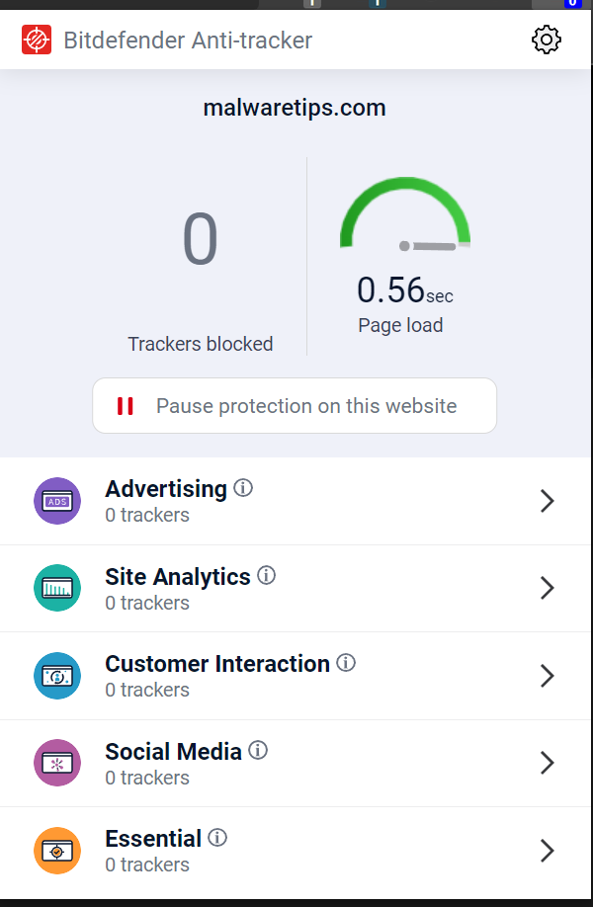Click the blue Customer Interaction icon
593x907 pixels.
[57, 676]
